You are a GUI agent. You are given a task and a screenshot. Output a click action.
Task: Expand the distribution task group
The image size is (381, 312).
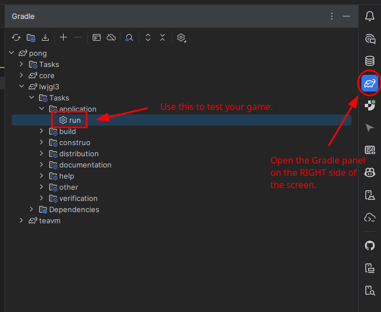point(41,153)
